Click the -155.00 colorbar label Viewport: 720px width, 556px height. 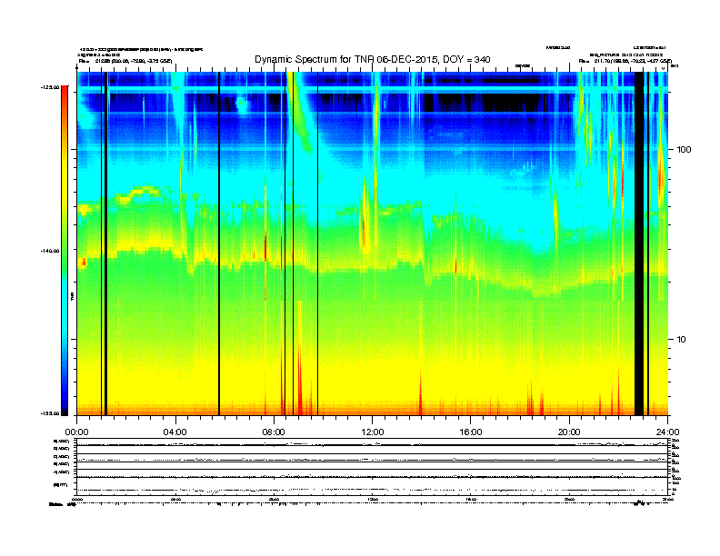click(x=50, y=413)
